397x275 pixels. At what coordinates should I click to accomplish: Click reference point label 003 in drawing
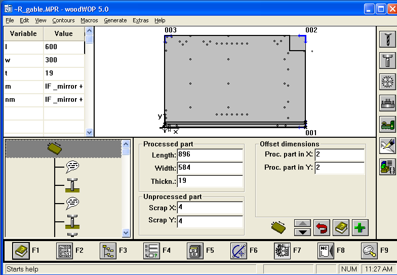coord(170,30)
